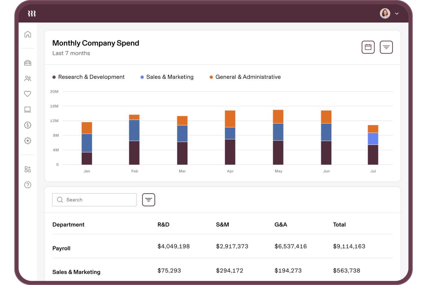Select the briefcase sidebar icon
This screenshot has height=285, width=428.
[x=28, y=63]
